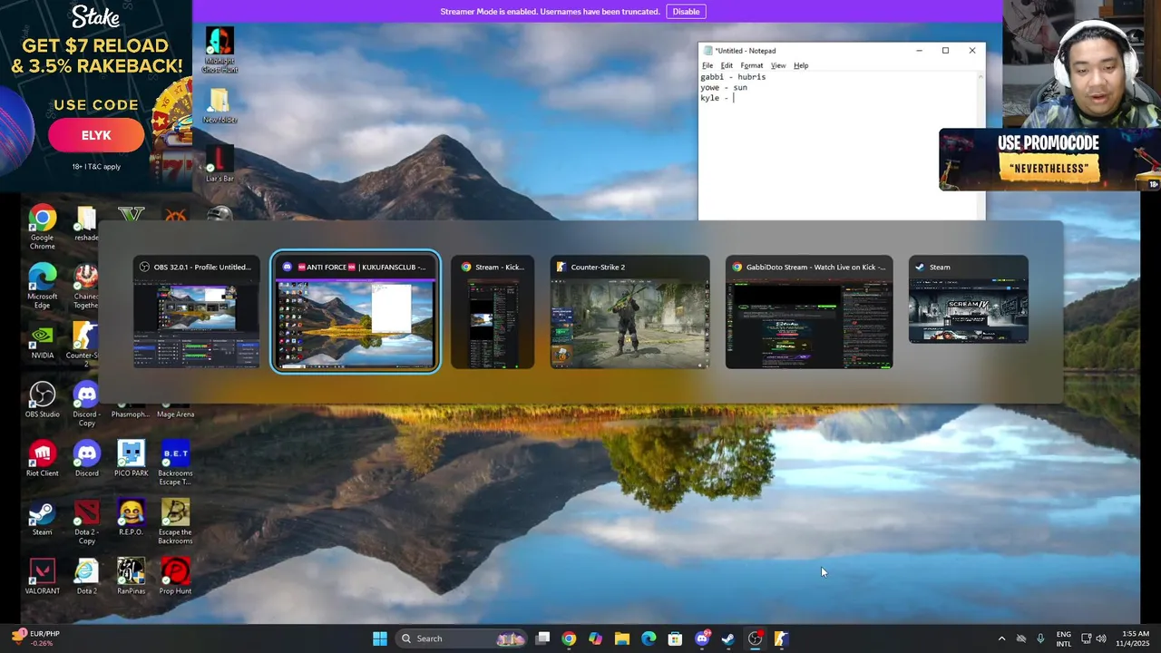Launch Prop Hunt desktop icon

(x=175, y=577)
